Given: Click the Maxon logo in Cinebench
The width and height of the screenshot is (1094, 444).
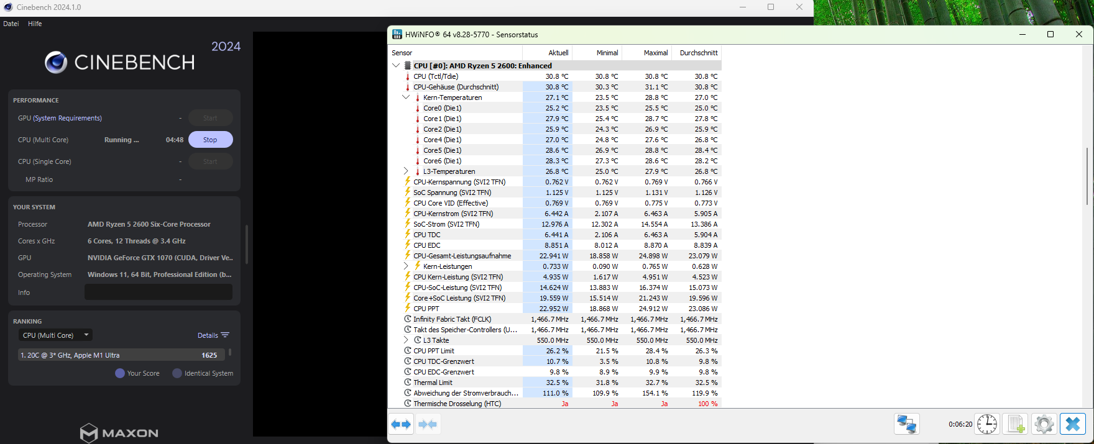Looking at the screenshot, I should coord(119,433).
